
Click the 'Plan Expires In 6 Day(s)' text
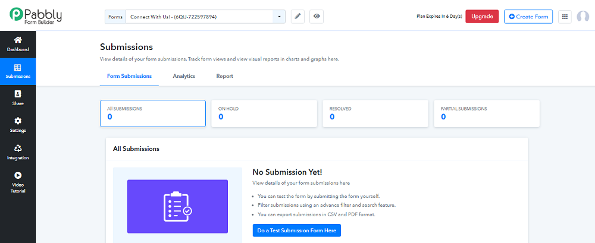(440, 17)
